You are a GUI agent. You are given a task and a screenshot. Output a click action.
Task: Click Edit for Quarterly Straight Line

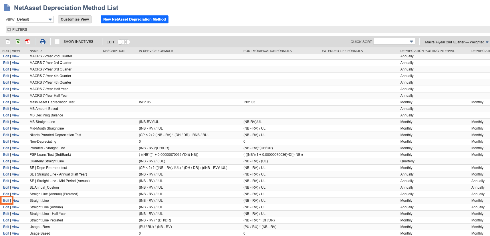[x=6, y=161]
